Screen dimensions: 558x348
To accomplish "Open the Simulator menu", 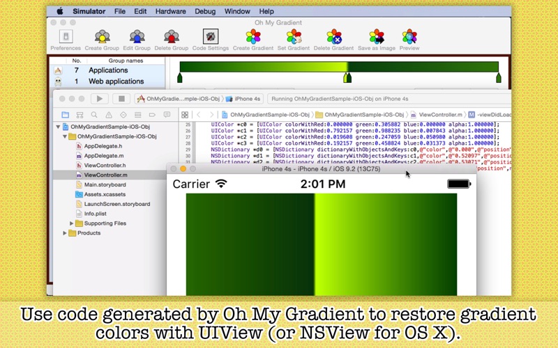I will click(89, 11).
